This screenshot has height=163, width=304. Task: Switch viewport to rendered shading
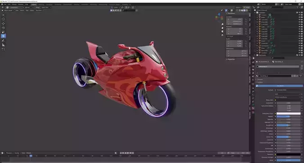(246, 10)
